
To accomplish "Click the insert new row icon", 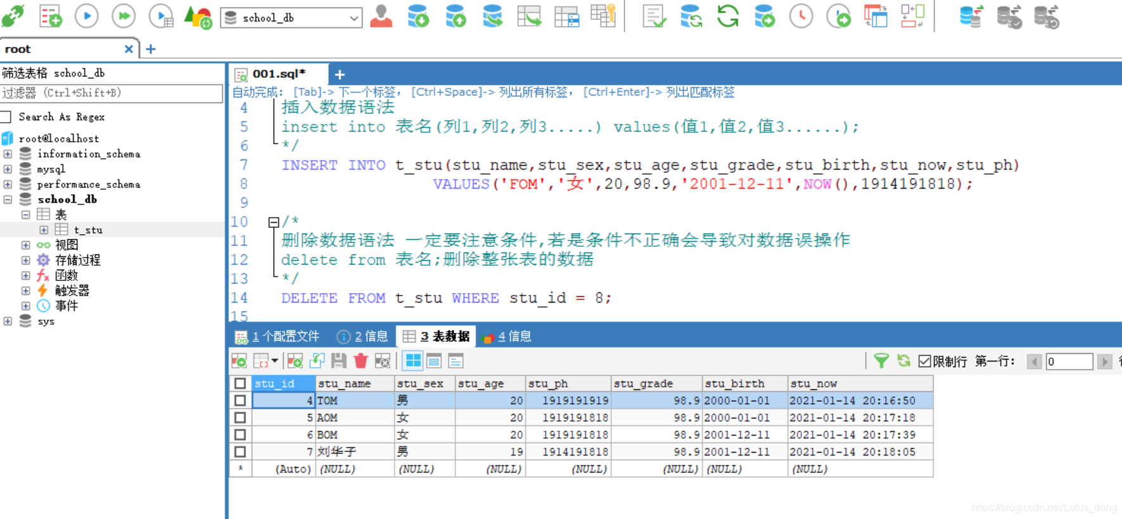I will pos(295,361).
